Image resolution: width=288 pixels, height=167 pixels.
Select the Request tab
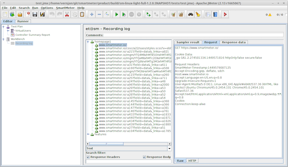tap(211, 42)
